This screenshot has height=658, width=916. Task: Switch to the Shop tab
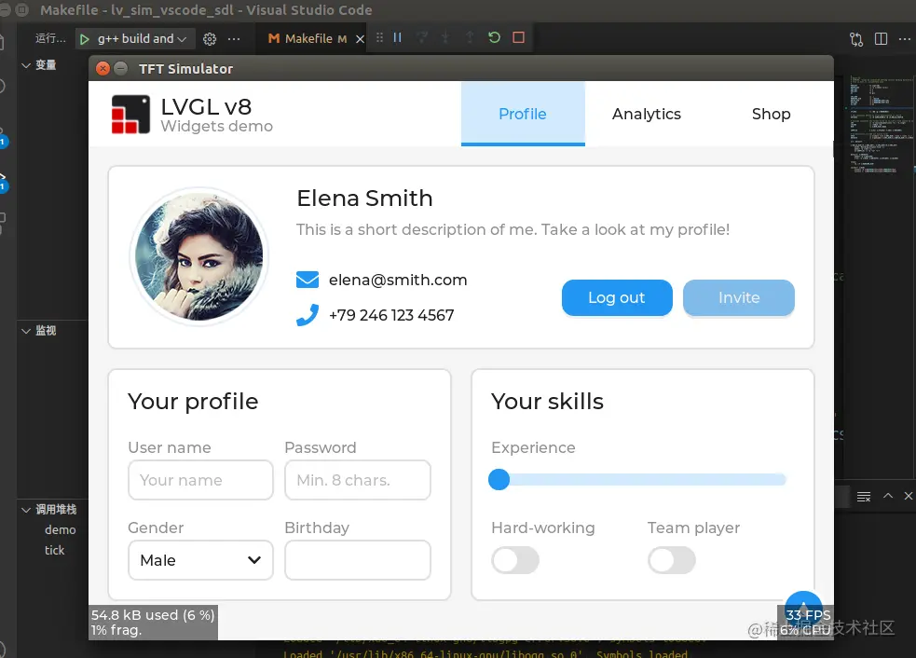point(771,114)
